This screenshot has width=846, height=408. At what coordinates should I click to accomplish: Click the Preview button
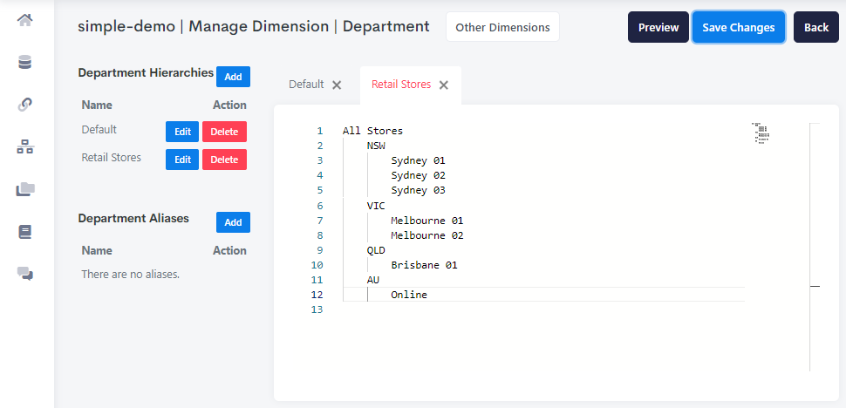click(658, 27)
